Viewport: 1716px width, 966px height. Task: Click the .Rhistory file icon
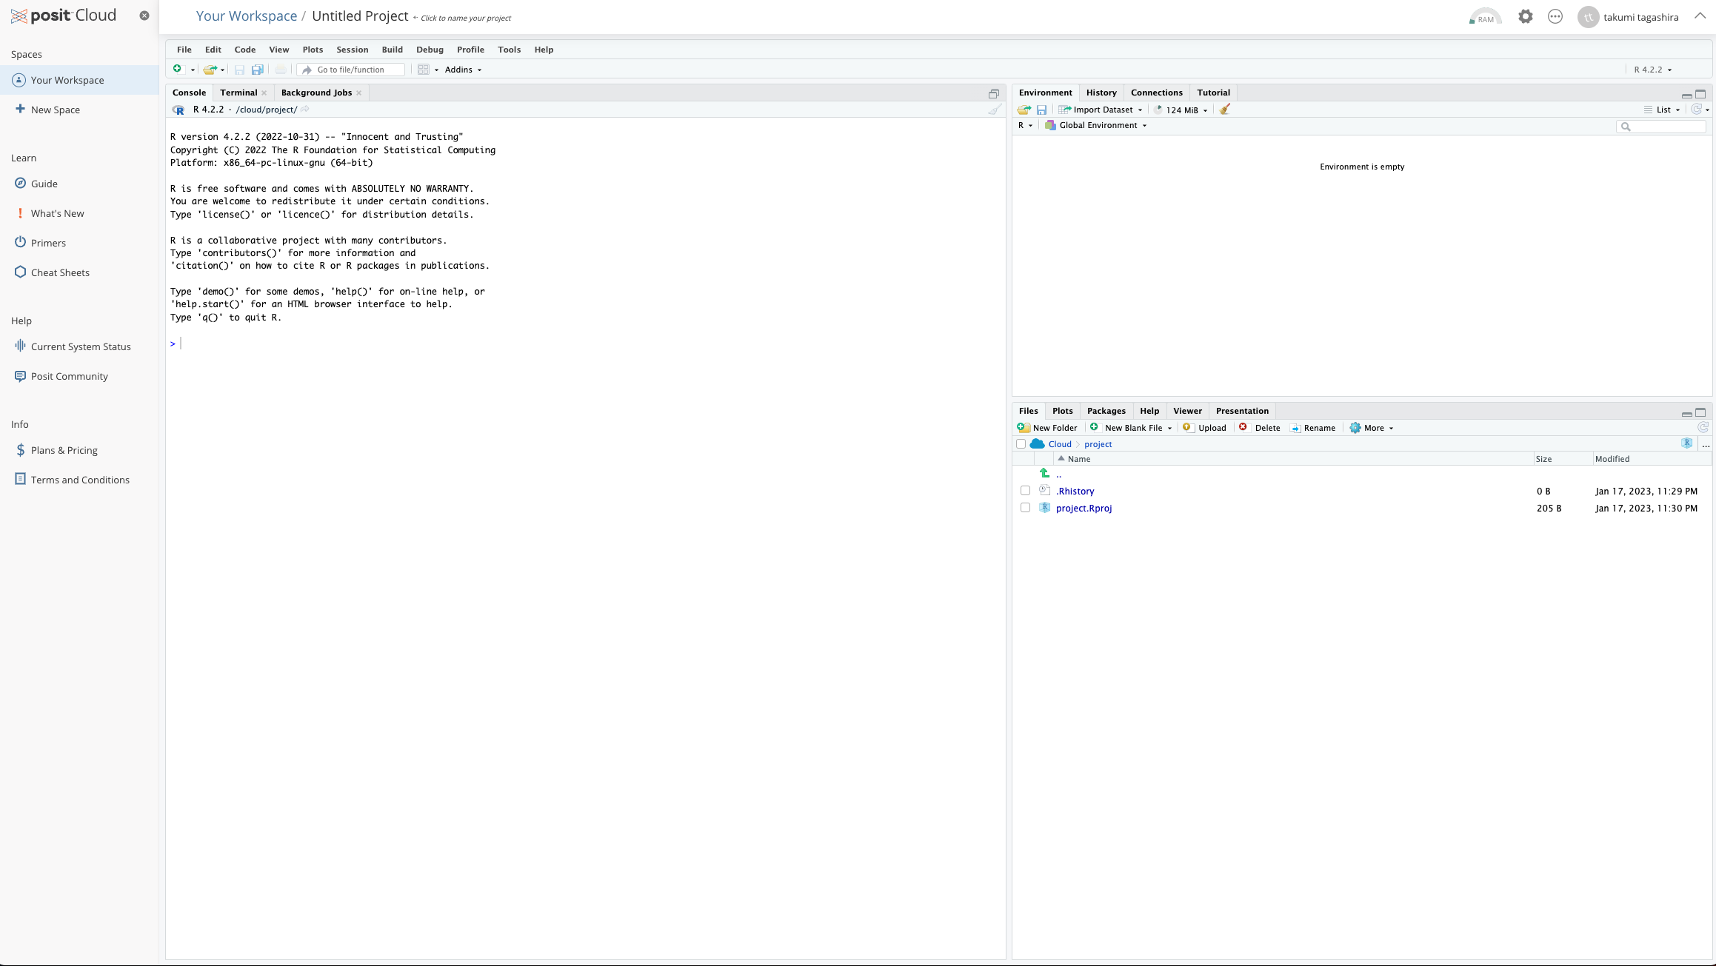[x=1044, y=490]
